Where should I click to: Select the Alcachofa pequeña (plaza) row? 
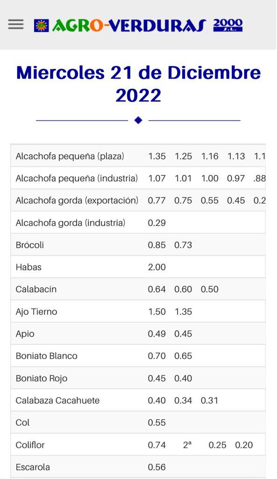coord(138,156)
